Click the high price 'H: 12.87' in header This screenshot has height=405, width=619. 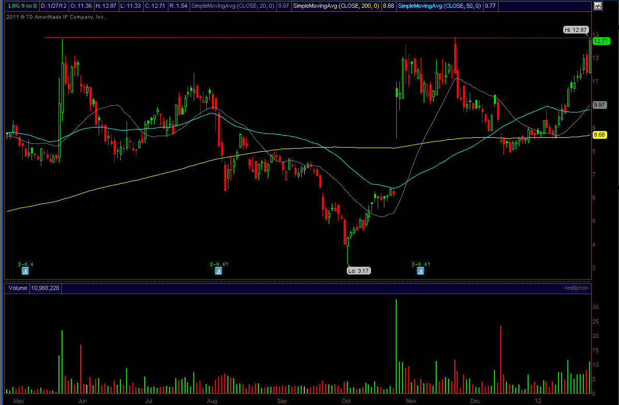click(x=106, y=6)
